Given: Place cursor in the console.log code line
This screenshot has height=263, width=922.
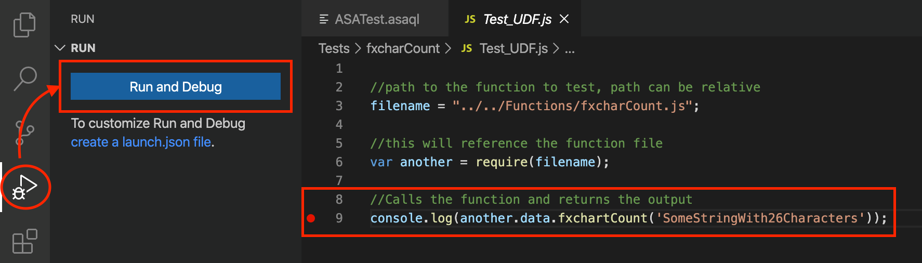Looking at the screenshot, I should tap(628, 218).
